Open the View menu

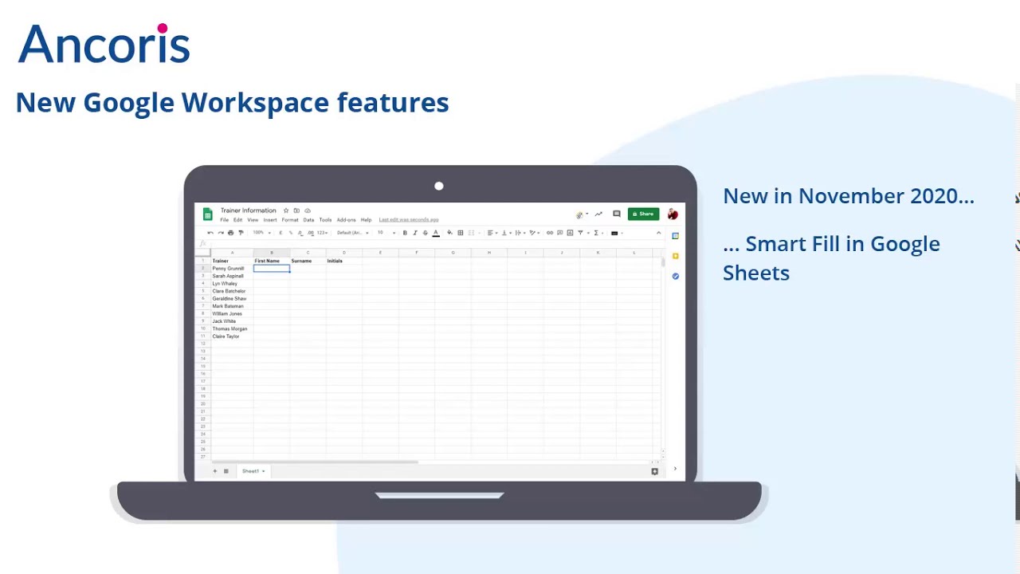point(253,220)
